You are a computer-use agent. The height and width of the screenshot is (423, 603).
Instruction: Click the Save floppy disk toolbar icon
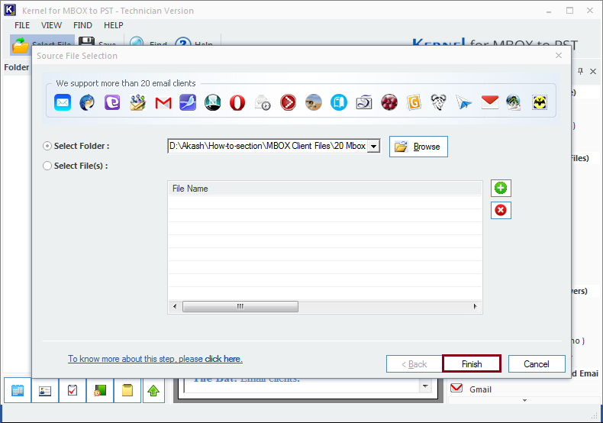coord(86,41)
